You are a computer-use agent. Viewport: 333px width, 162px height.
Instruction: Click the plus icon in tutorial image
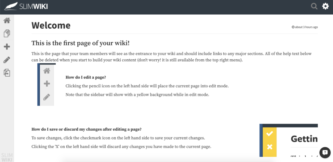(47, 84)
